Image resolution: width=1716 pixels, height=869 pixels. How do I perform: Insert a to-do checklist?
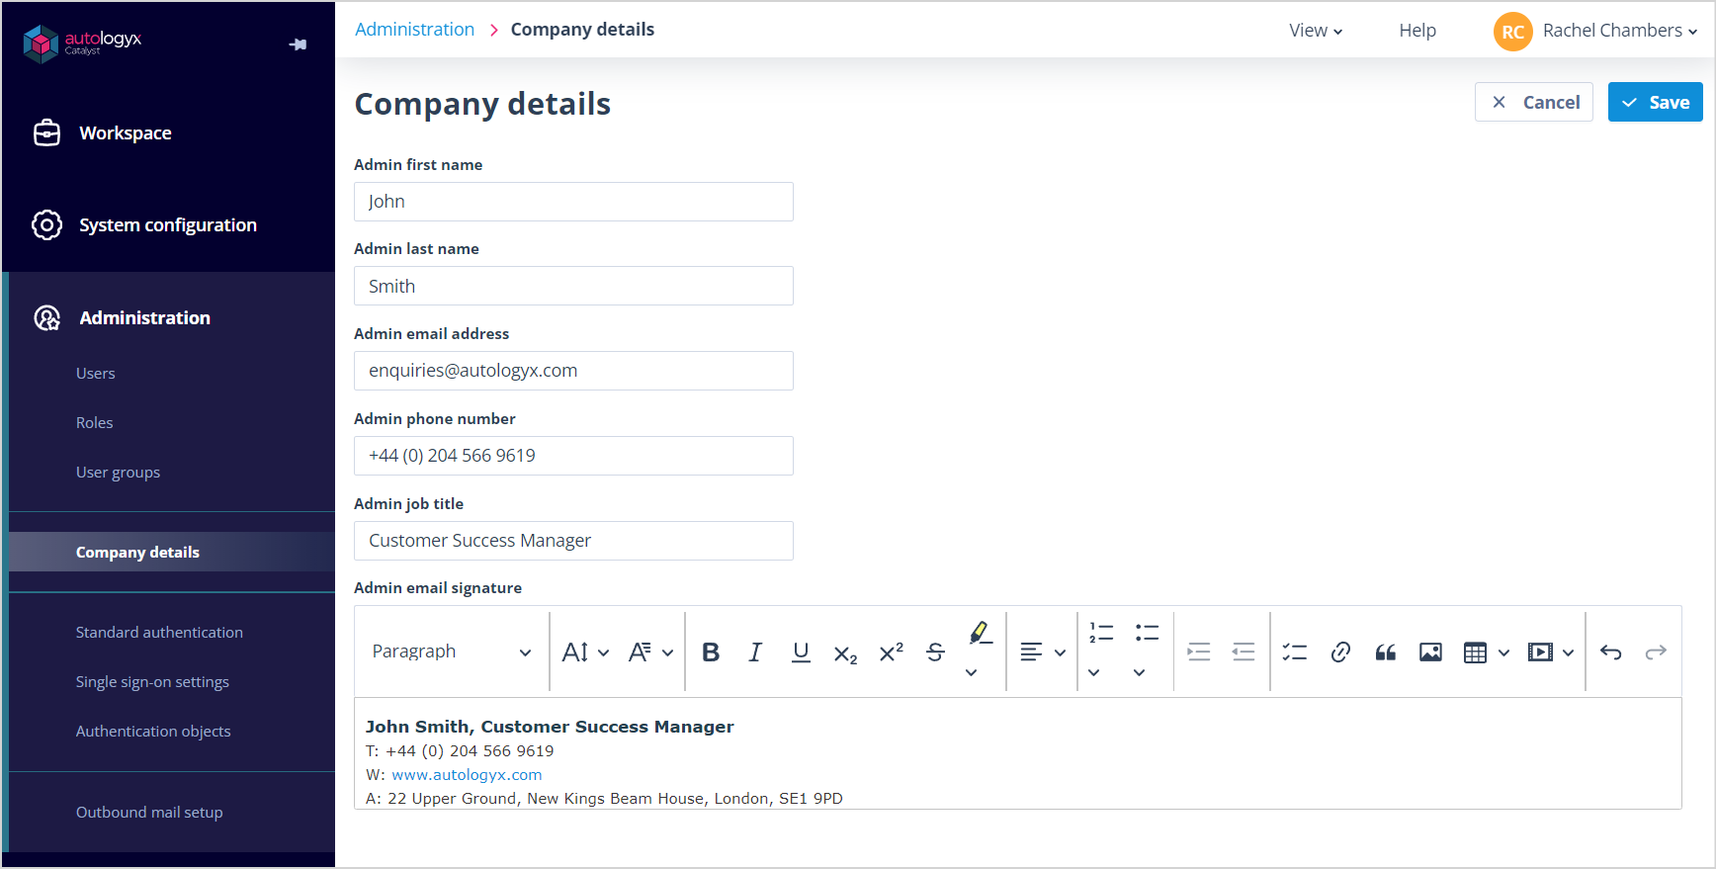[1295, 652]
